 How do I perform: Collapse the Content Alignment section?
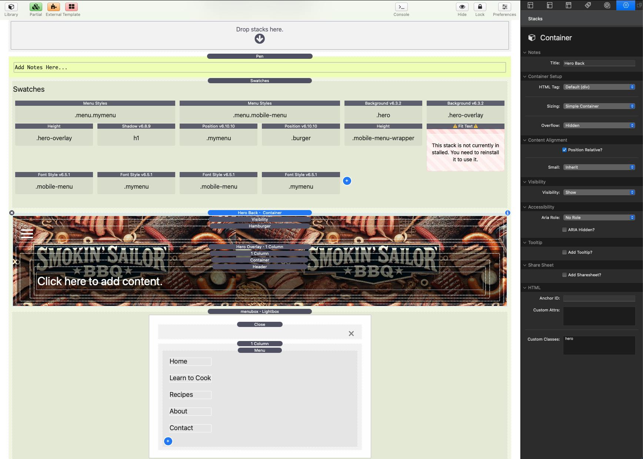[x=525, y=140]
